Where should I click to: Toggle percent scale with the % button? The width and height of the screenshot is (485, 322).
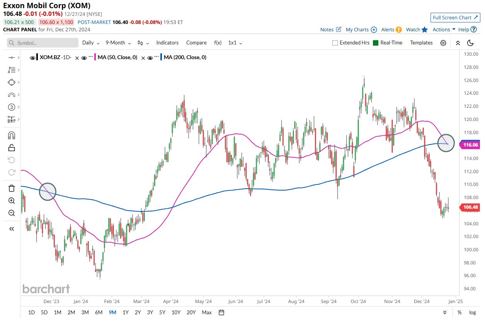pos(459,312)
